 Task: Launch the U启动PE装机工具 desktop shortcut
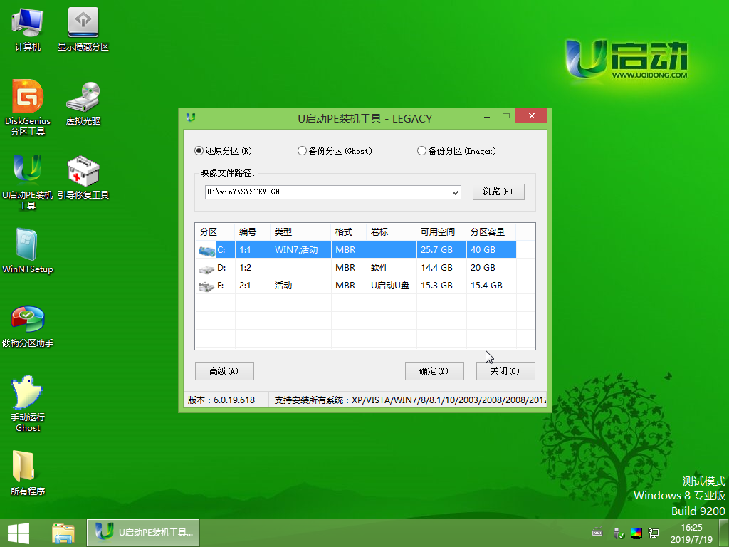click(28, 182)
